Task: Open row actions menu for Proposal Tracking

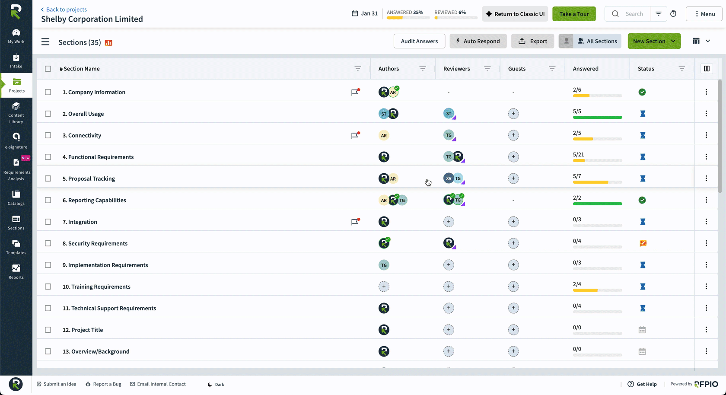Action: click(x=706, y=178)
